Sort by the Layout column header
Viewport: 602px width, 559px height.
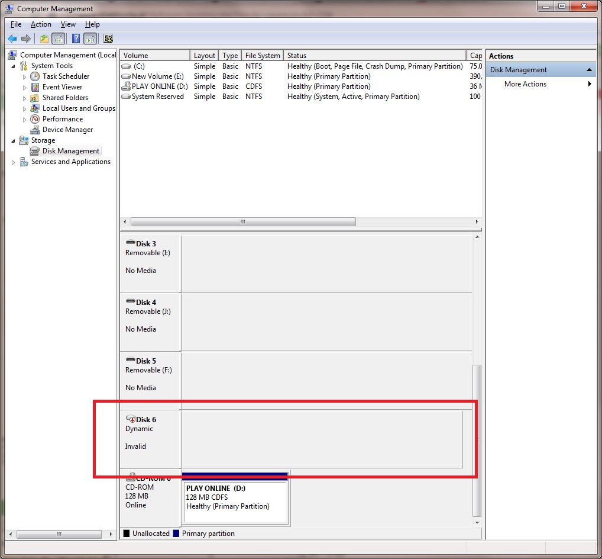204,55
